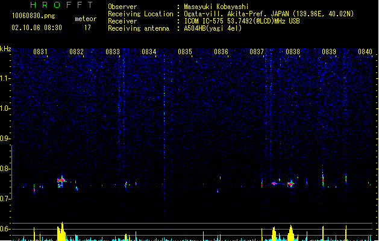This screenshot has width=379, height=241.
Task: Click the 0.8 kHz axis label
Action: [5, 169]
